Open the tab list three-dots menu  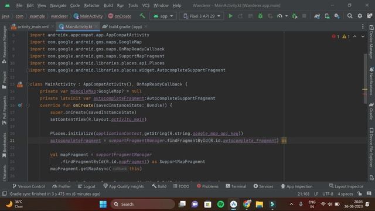coord(363,26)
